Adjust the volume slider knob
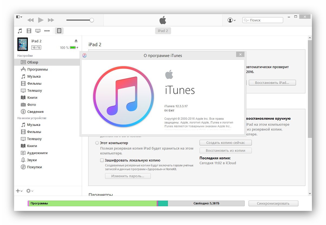Screen dimensions: 326x225 click(92, 20)
